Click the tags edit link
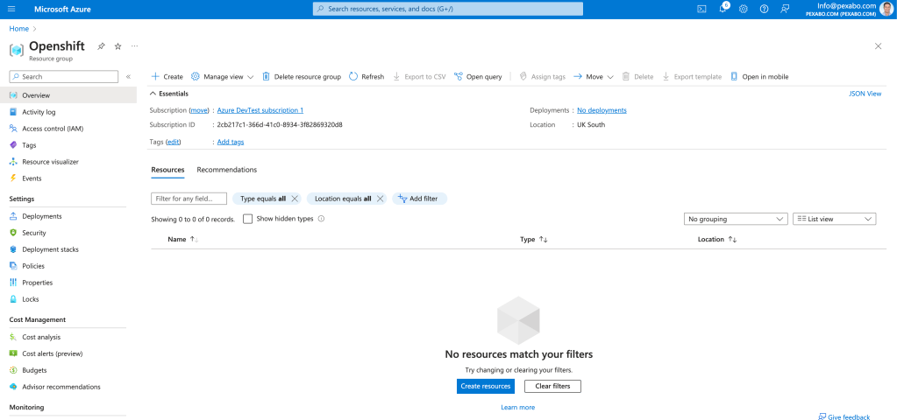This screenshot has width=897, height=420. (x=173, y=142)
